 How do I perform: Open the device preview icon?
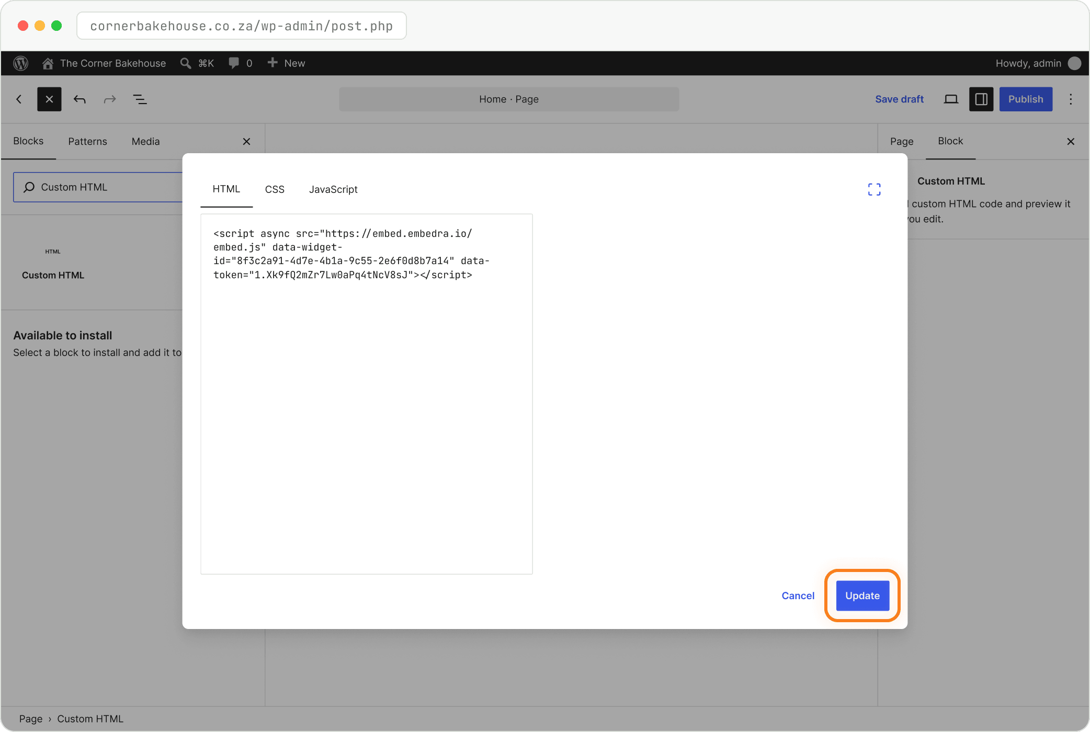(951, 99)
